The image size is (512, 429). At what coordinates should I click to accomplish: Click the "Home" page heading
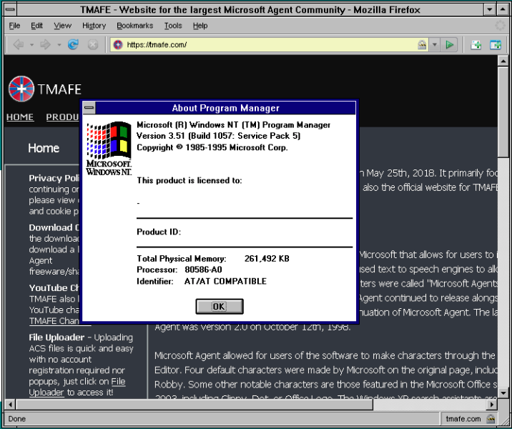coord(44,148)
